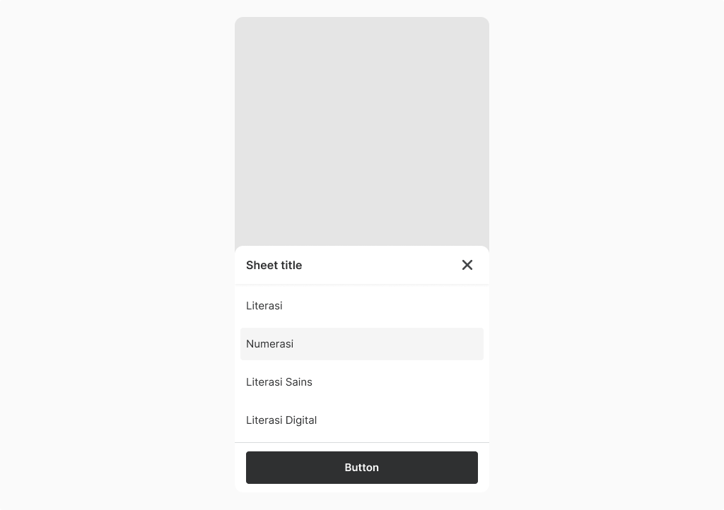Click the first list row labeled Literasi

361,306
